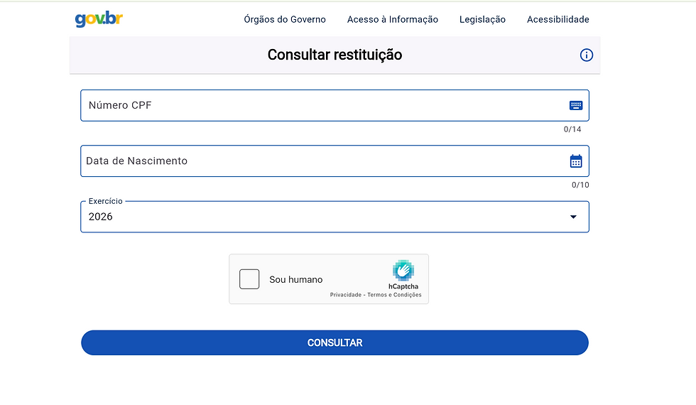Click the Consultar restituição heading

coord(335,55)
